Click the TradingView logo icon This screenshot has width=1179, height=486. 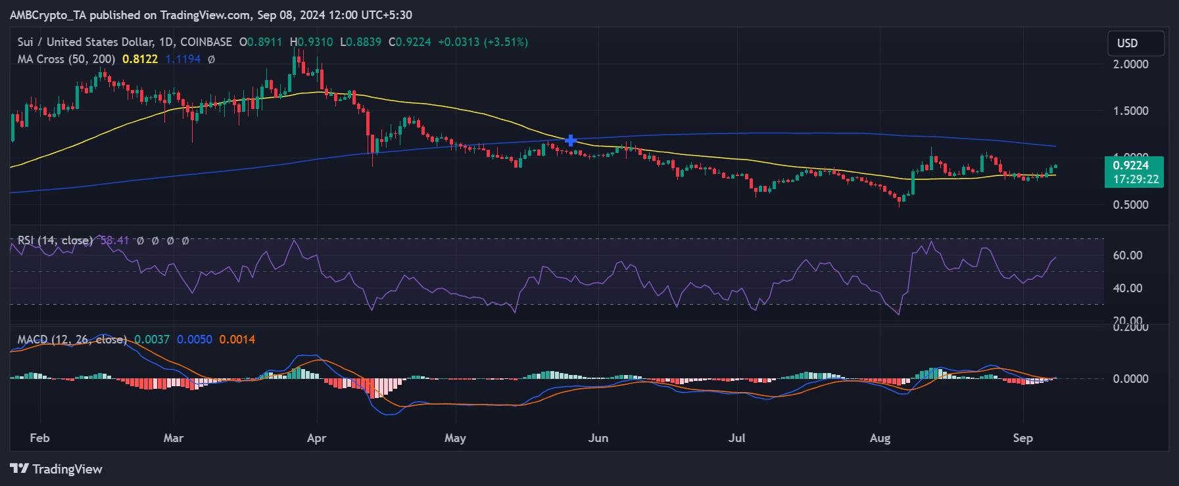(19, 468)
